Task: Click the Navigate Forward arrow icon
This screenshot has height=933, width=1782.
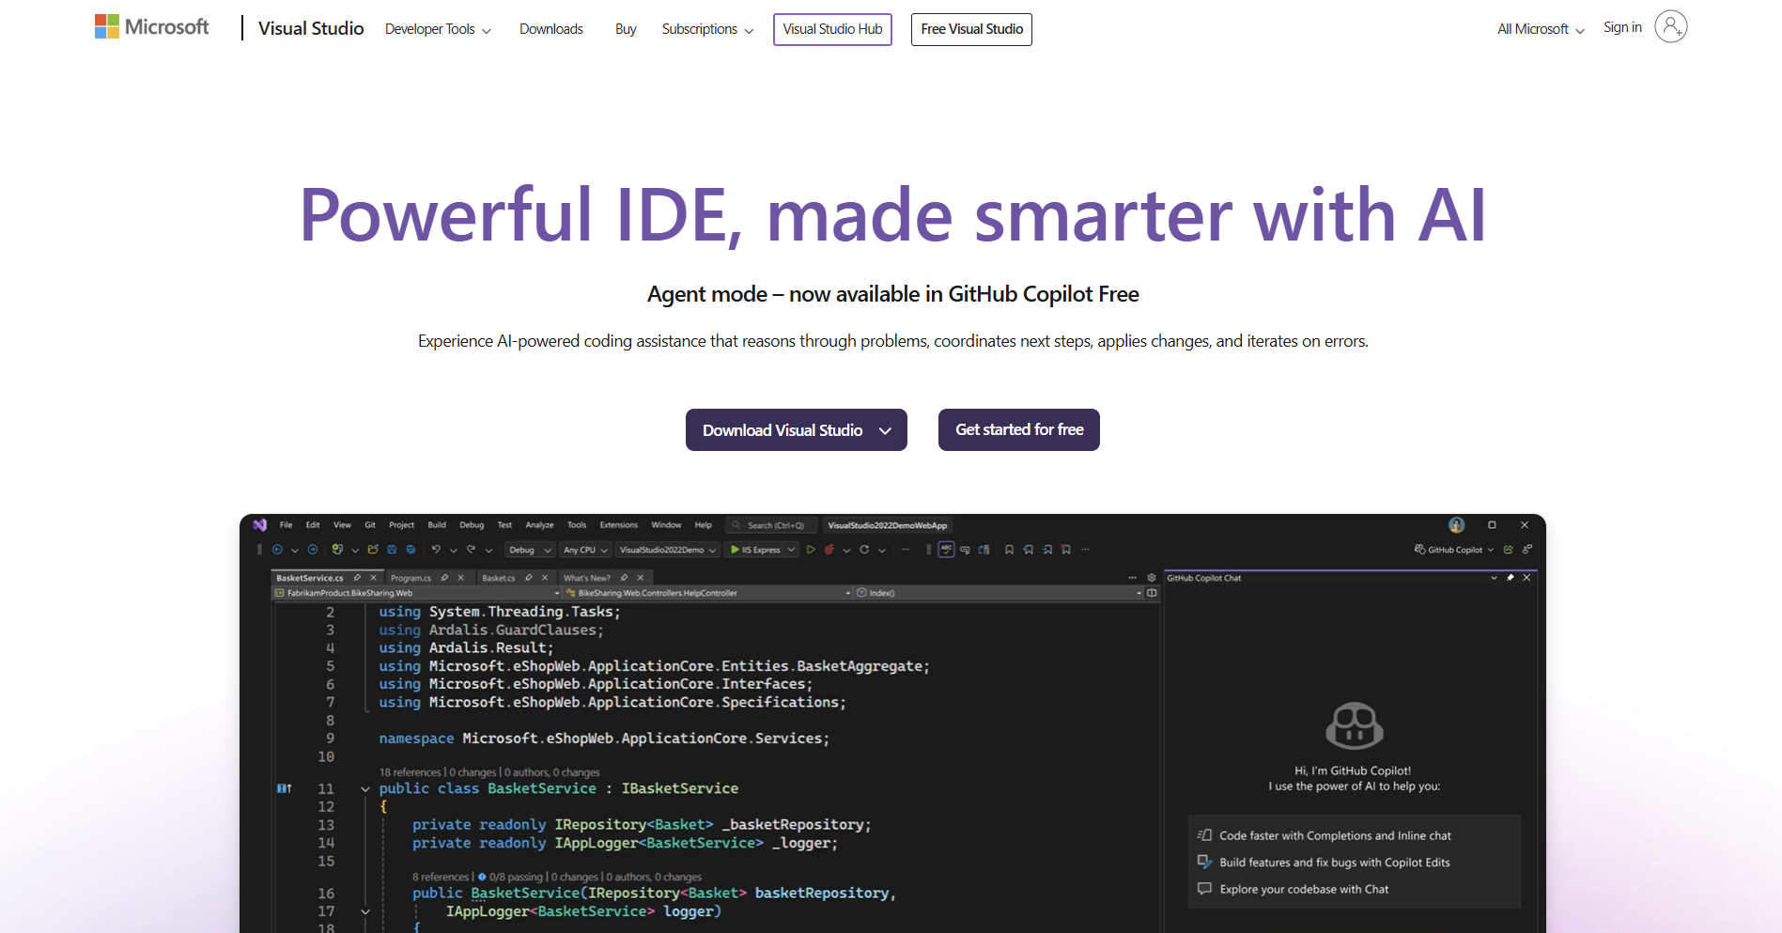Action: pyautogui.click(x=313, y=550)
